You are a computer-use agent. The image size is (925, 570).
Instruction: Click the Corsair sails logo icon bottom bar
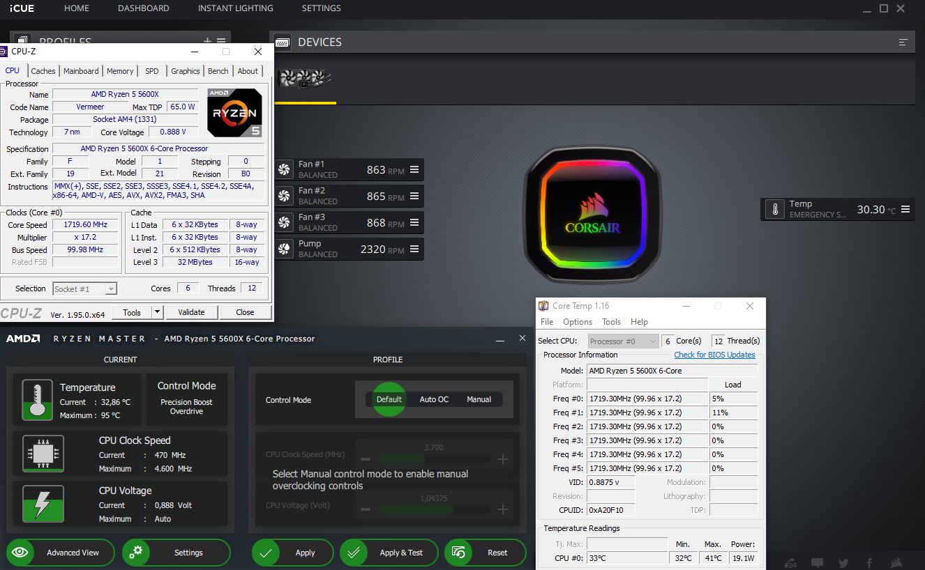tap(897, 563)
